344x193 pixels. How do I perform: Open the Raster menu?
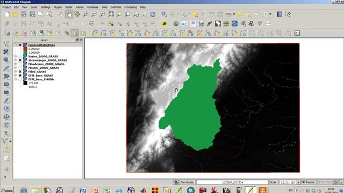point(80,7)
